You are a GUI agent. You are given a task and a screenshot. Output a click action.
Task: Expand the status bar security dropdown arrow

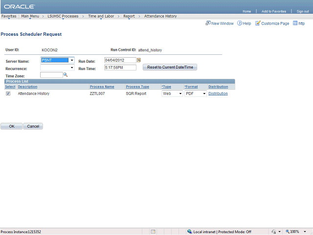[x=279, y=232]
